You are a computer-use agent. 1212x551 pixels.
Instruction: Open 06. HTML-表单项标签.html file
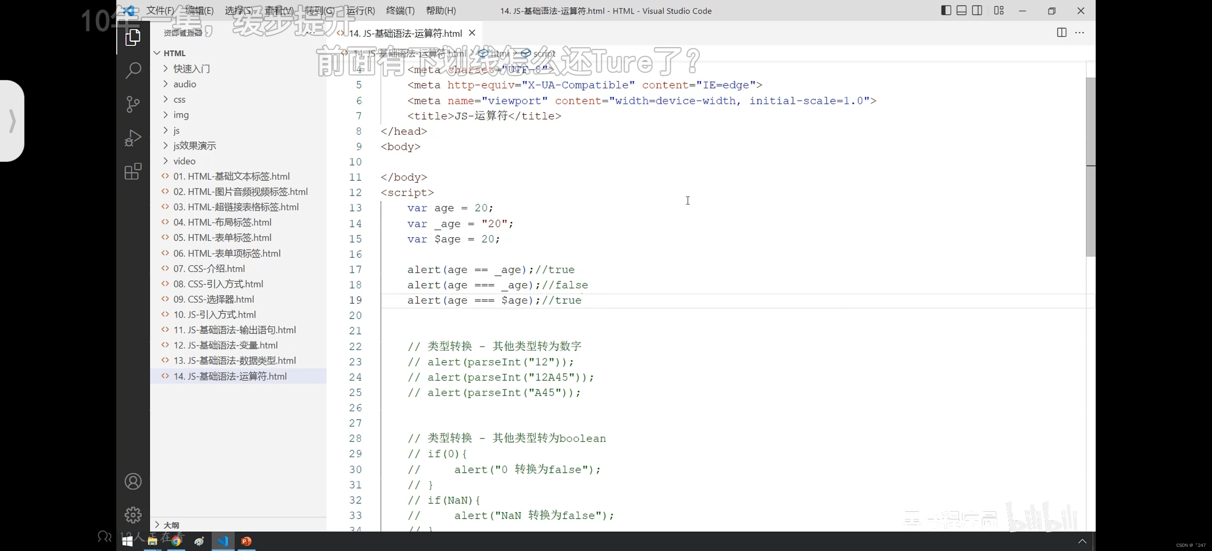(239, 253)
